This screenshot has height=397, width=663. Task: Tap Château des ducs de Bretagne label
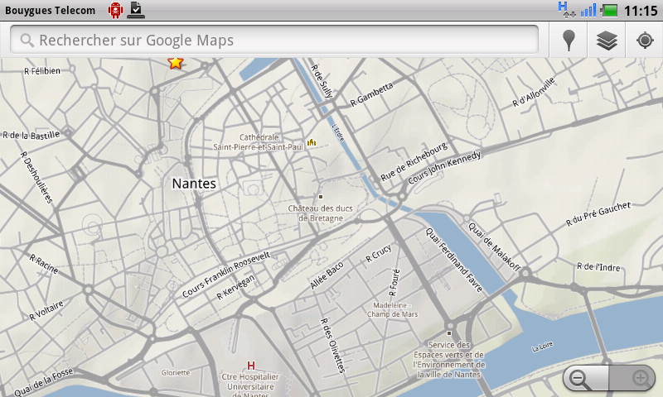tap(321, 213)
